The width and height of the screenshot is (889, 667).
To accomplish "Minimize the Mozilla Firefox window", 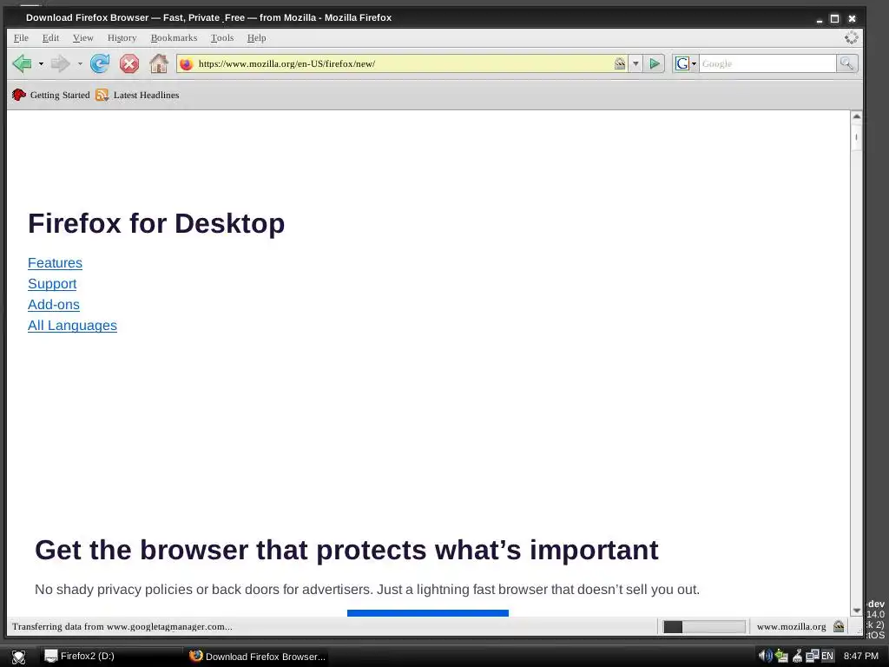I will tap(820, 19).
